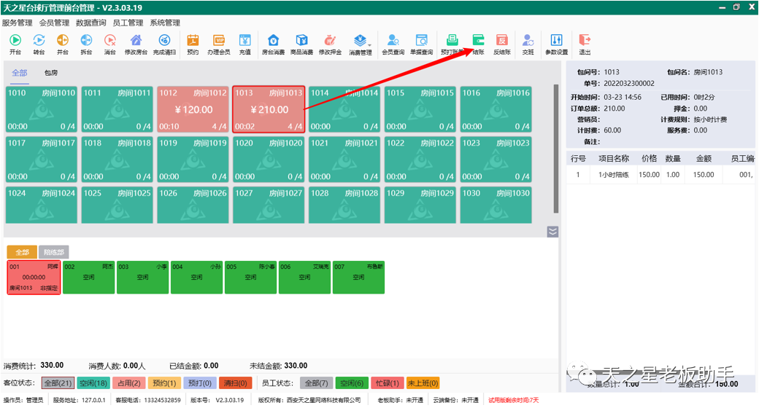The image size is (759, 408).
Task: Click the orange 全部 staff filter button
Action: pyautogui.click(x=23, y=252)
